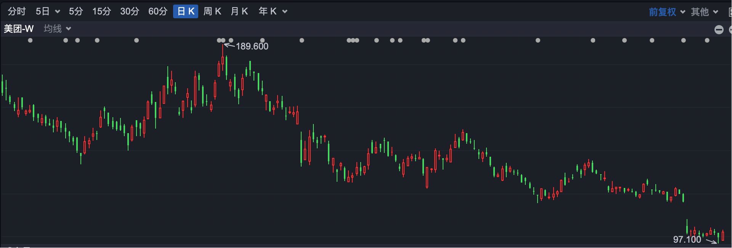Click the rightmost gray event marker dot

point(707,40)
